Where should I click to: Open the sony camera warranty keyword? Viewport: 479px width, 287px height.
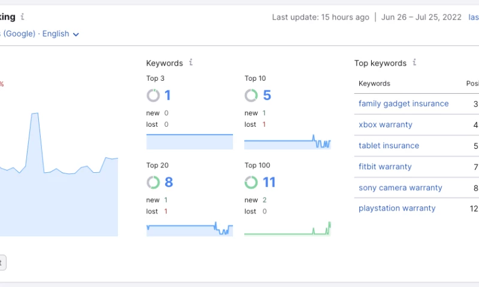[401, 188]
